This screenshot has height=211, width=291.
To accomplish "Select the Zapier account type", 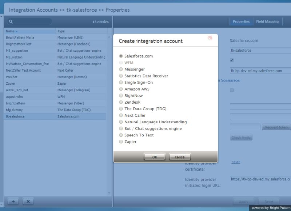I will pos(120,141).
